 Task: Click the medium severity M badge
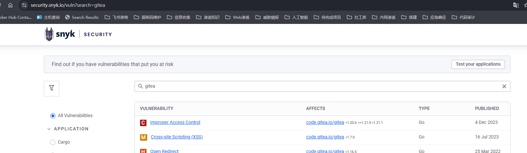click(143, 137)
